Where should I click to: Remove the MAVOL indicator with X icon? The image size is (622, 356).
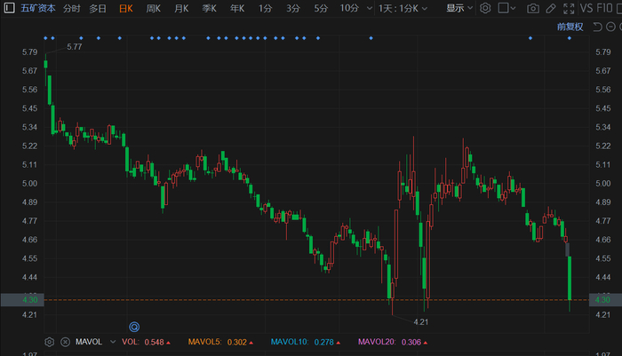(x=66, y=342)
